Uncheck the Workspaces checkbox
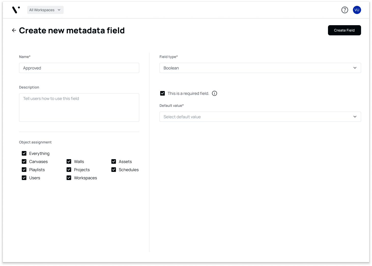This screenshot has width=372, height=266. tap(69, 178)
